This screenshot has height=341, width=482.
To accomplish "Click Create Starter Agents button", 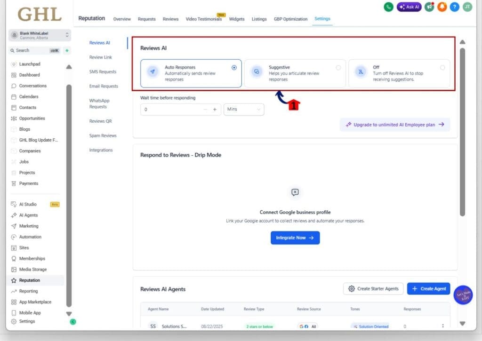I will click(373, 289).
